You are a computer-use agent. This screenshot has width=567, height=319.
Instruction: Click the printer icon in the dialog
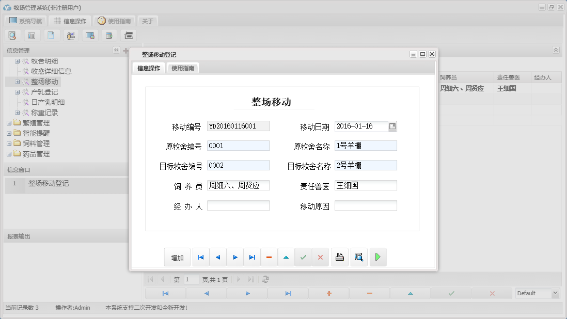(x=340, y=257)
